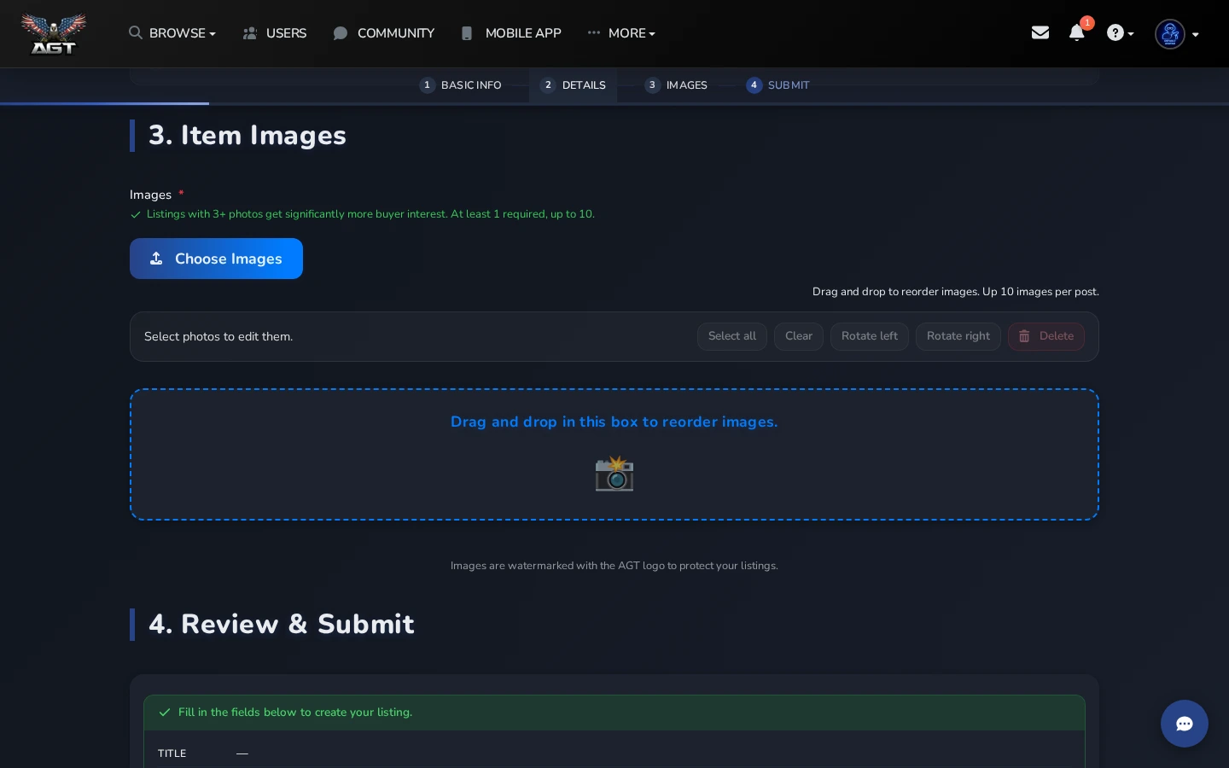Click the Delete photos button
This screenshot has width=1229, height=768.
1046,336
